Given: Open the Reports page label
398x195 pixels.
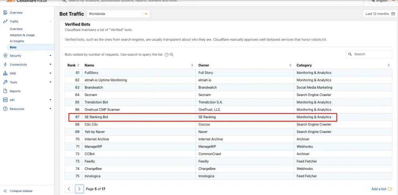Looking at the screenshot, I should tap(15, 91).
